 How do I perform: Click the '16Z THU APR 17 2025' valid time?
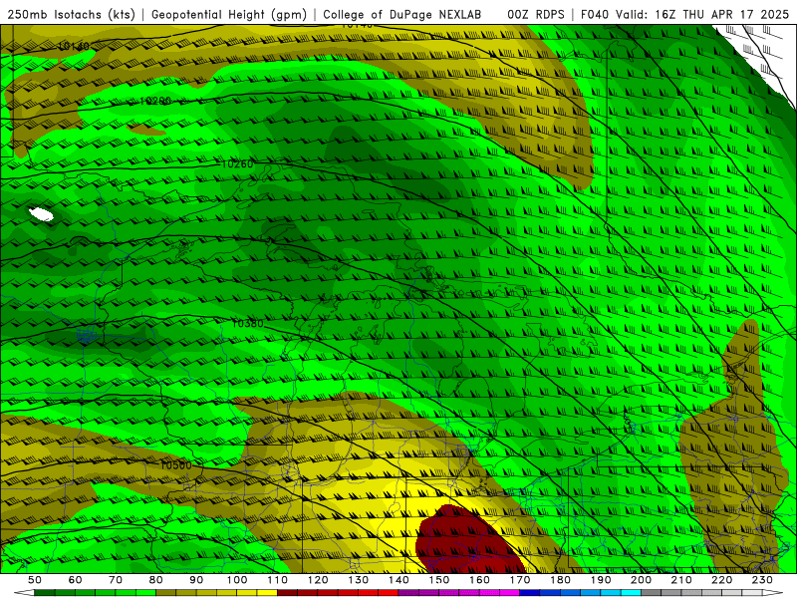pyautogui.click(x=721, y=15)
